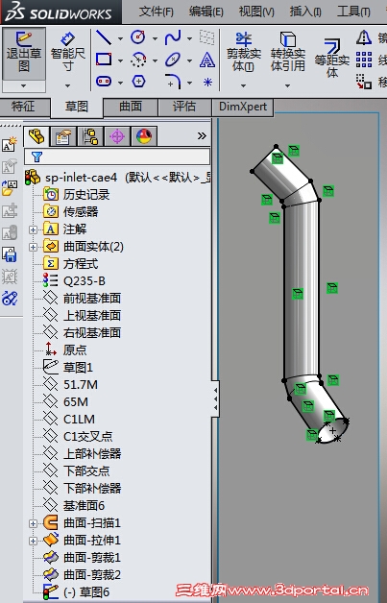Select the Smart Dimension (智能尺寸) tool

[x=68, y=54]
